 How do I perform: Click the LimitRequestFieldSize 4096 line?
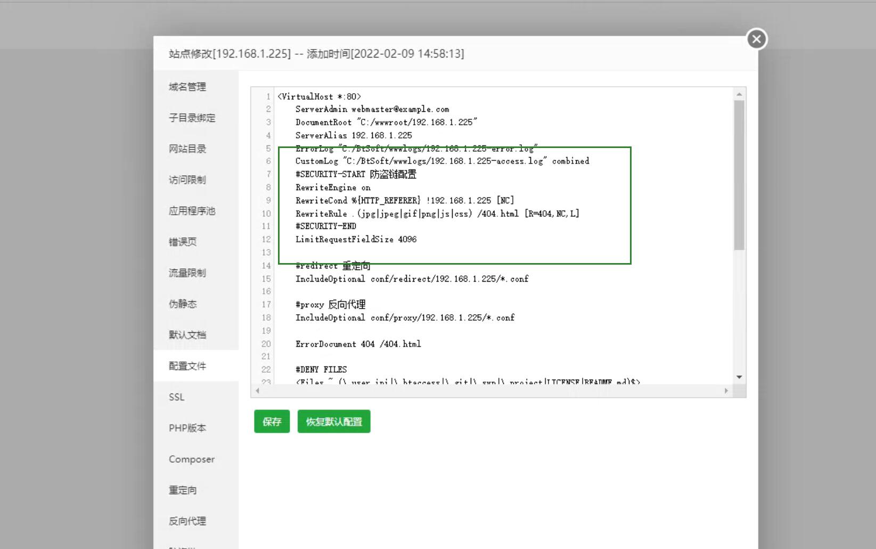[356, 239]
